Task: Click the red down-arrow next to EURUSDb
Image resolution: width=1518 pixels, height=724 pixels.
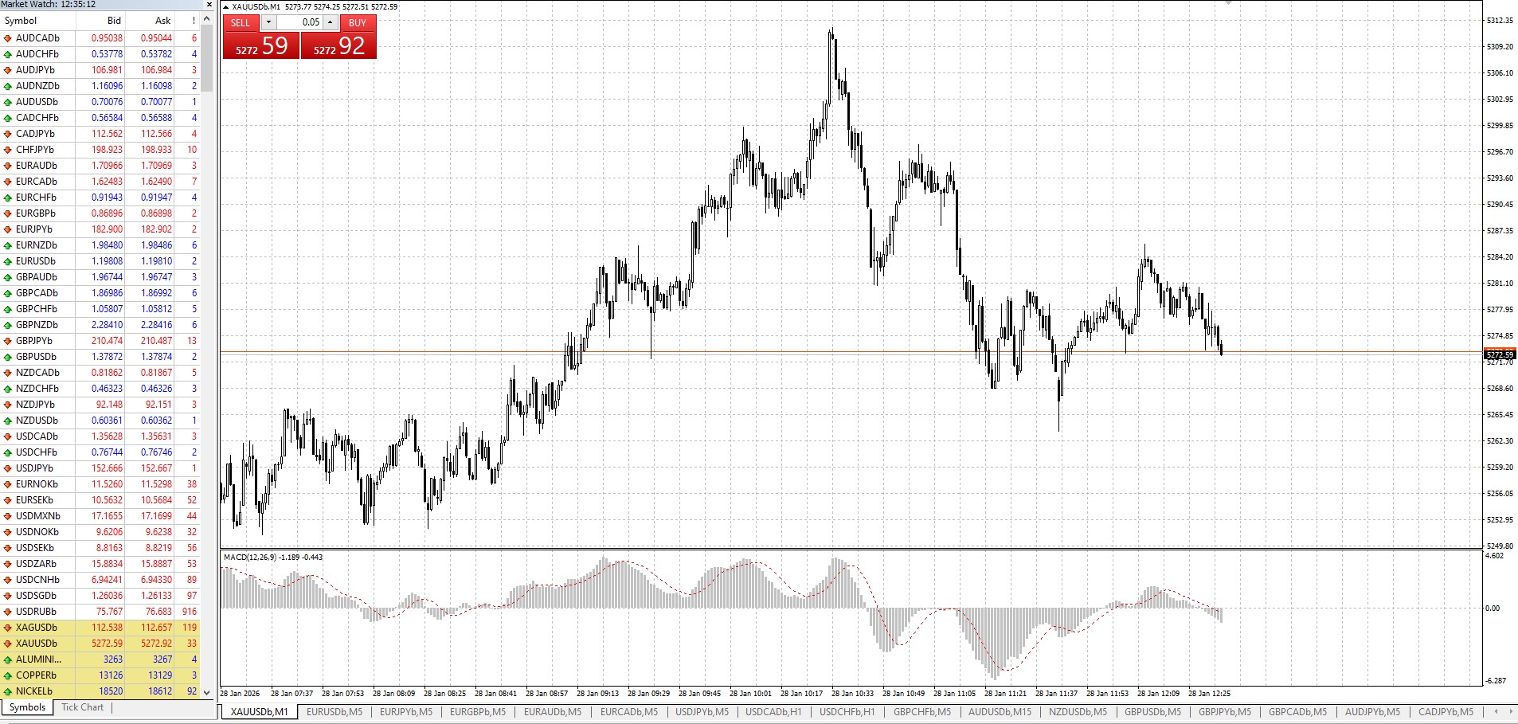Action: (8, 261)
